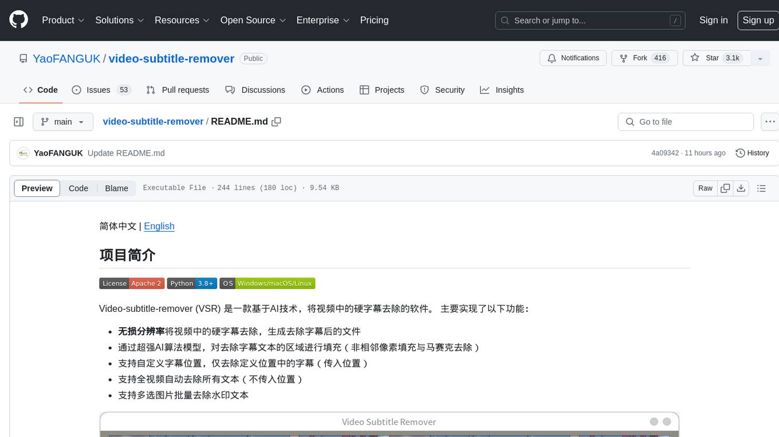Go to video-subtitle-remover root in breadcrumb

point(153,121)
